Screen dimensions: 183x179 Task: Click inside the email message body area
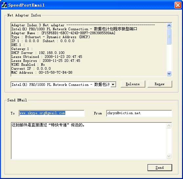click(89, 141)
